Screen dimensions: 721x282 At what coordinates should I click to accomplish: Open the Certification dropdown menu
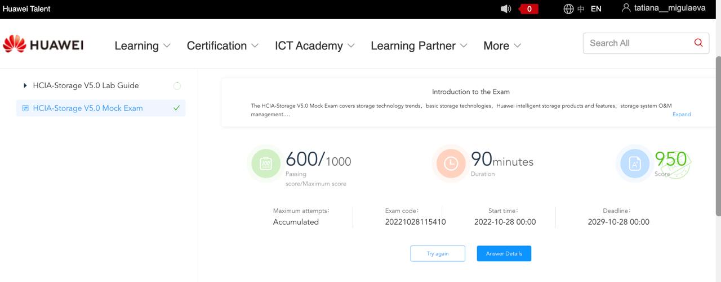(x=222, y=46)
